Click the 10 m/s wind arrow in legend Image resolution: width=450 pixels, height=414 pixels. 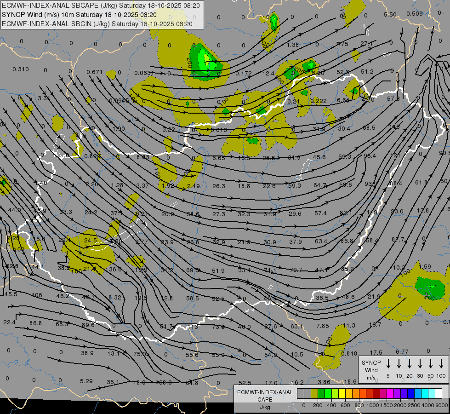(399, 364)
